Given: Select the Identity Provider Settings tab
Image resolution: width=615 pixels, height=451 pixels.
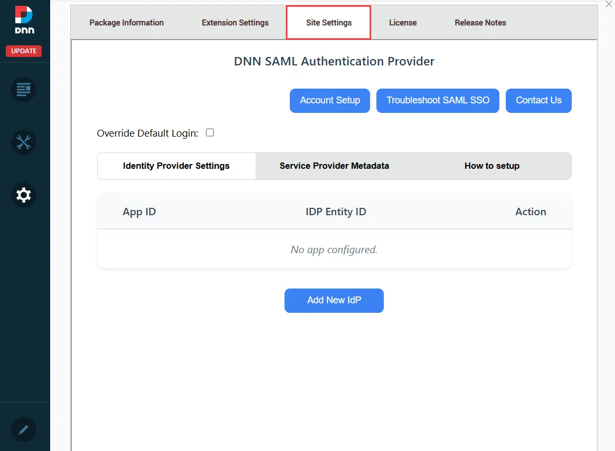Looking at the screenshot, I should (176, 166).
